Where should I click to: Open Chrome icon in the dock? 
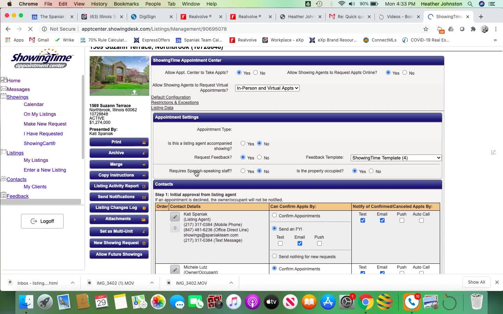click(x=366, y=302)
